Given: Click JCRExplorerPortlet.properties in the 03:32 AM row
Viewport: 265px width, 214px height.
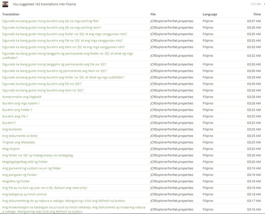Looking at the screenshot, I should [172, 56].
